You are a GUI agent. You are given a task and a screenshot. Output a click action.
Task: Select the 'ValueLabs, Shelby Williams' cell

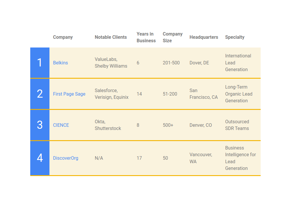111,63
